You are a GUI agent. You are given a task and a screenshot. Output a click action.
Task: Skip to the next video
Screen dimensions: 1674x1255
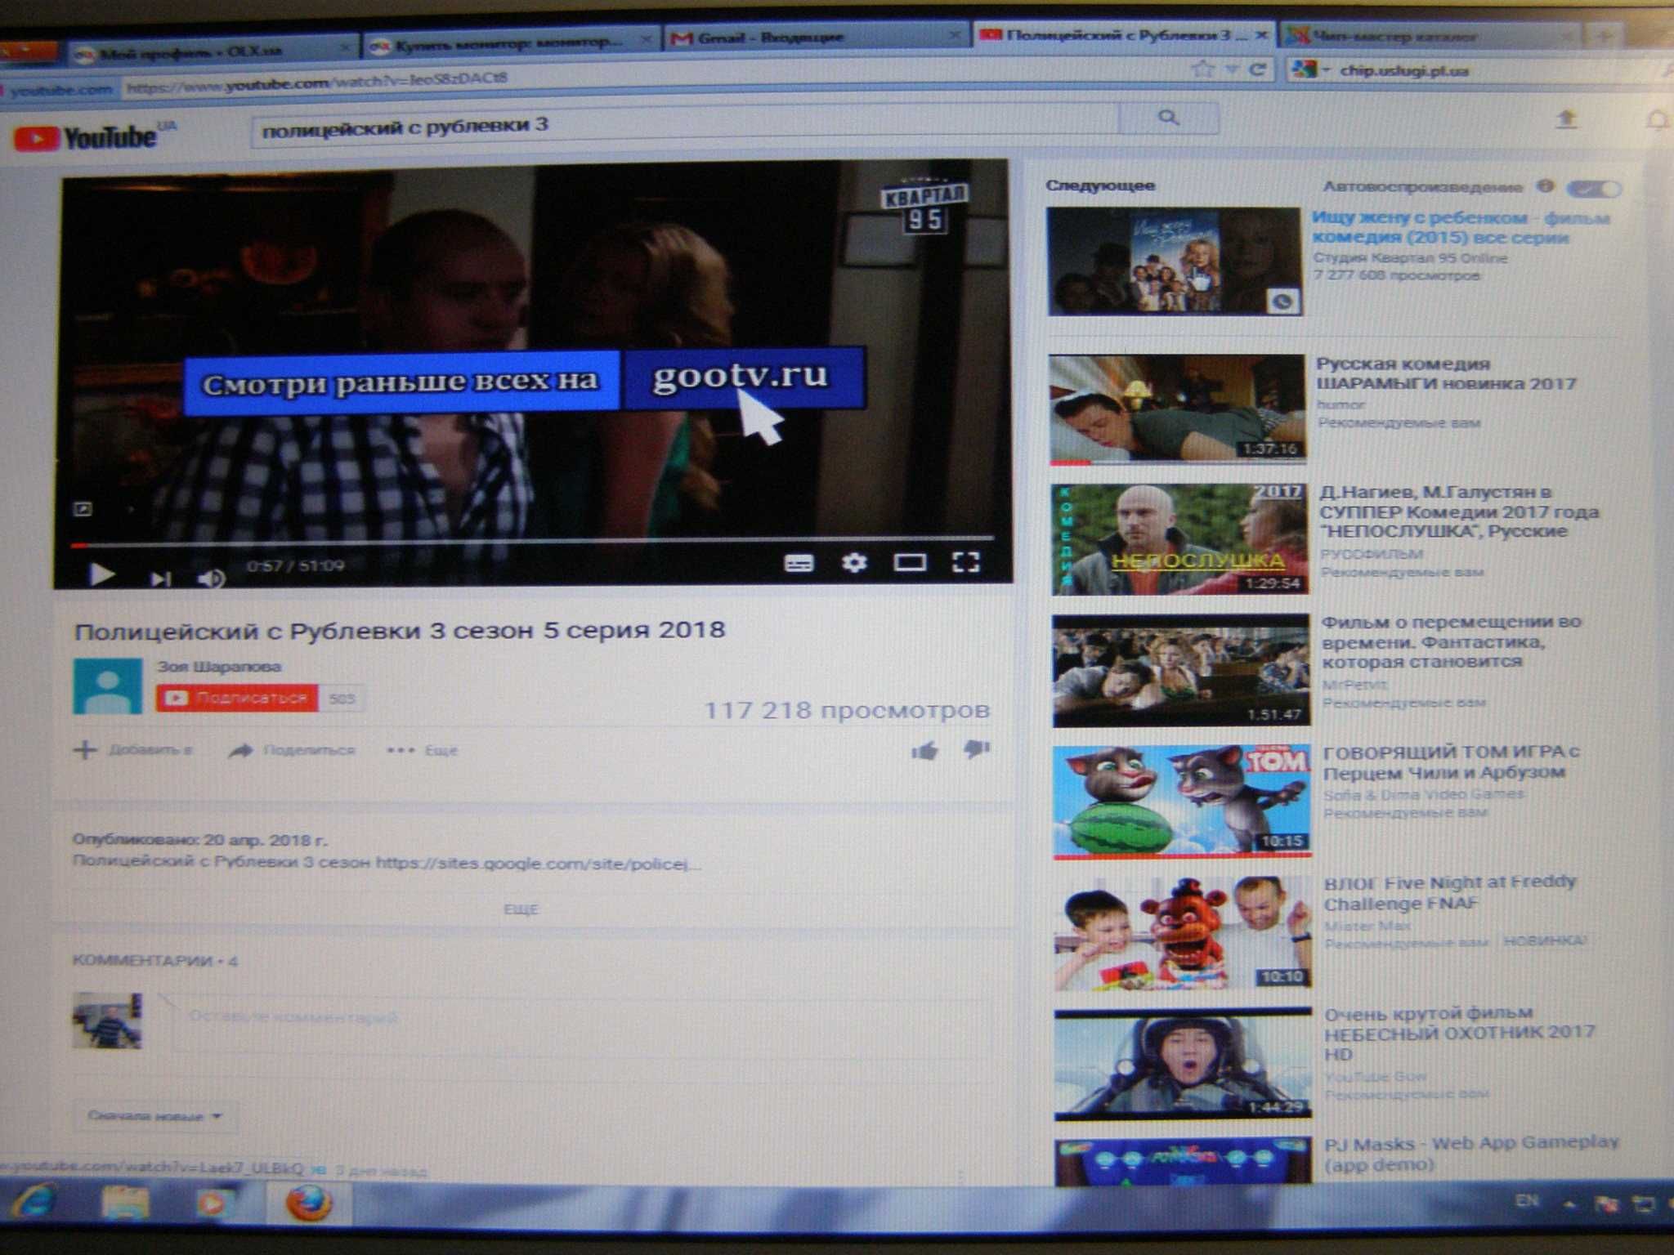[160, 578]
